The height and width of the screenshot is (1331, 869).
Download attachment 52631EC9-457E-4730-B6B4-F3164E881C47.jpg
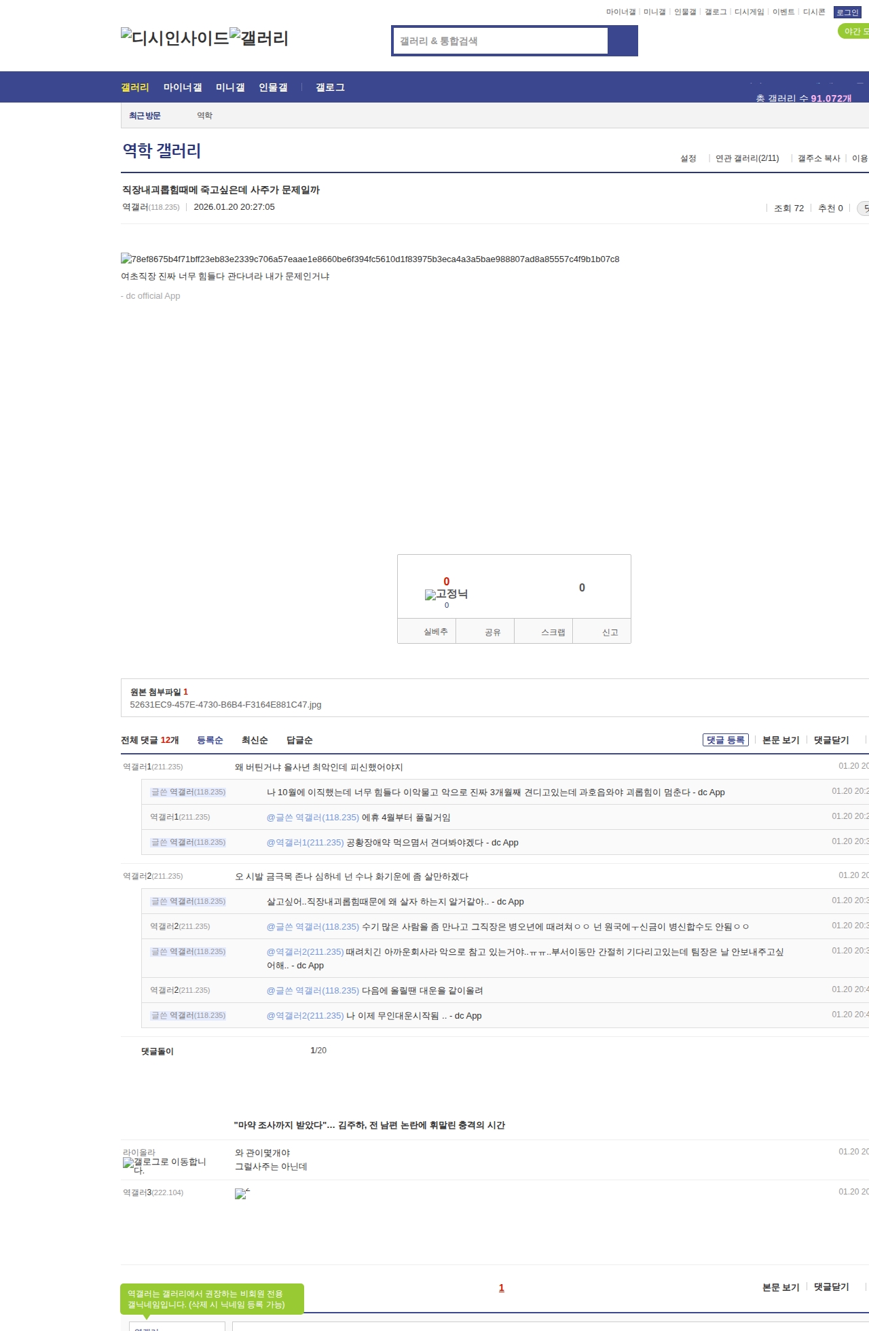pos(225,705)
